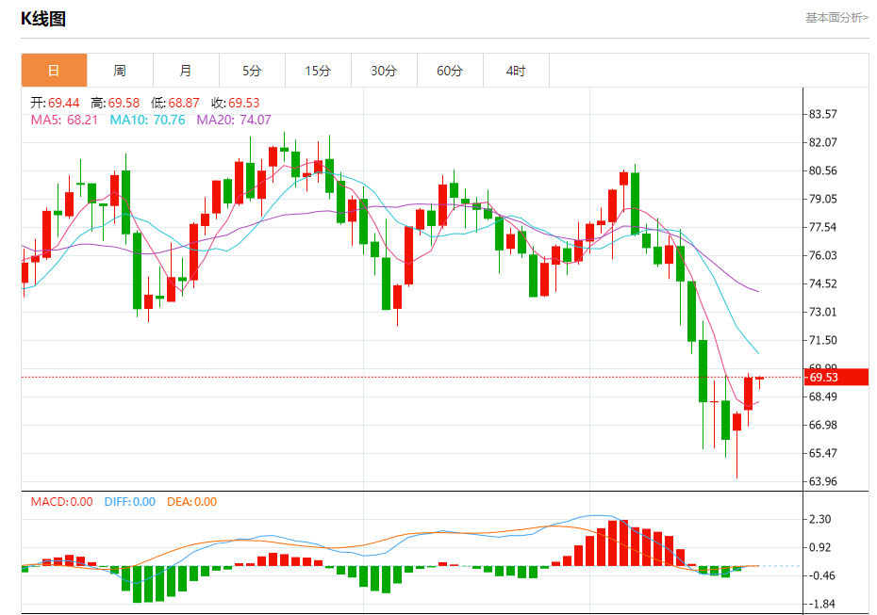Viewport: 877px width, 615px height.
Task: Open the 60分 interval tab
Action: click(x=450, y=71)
